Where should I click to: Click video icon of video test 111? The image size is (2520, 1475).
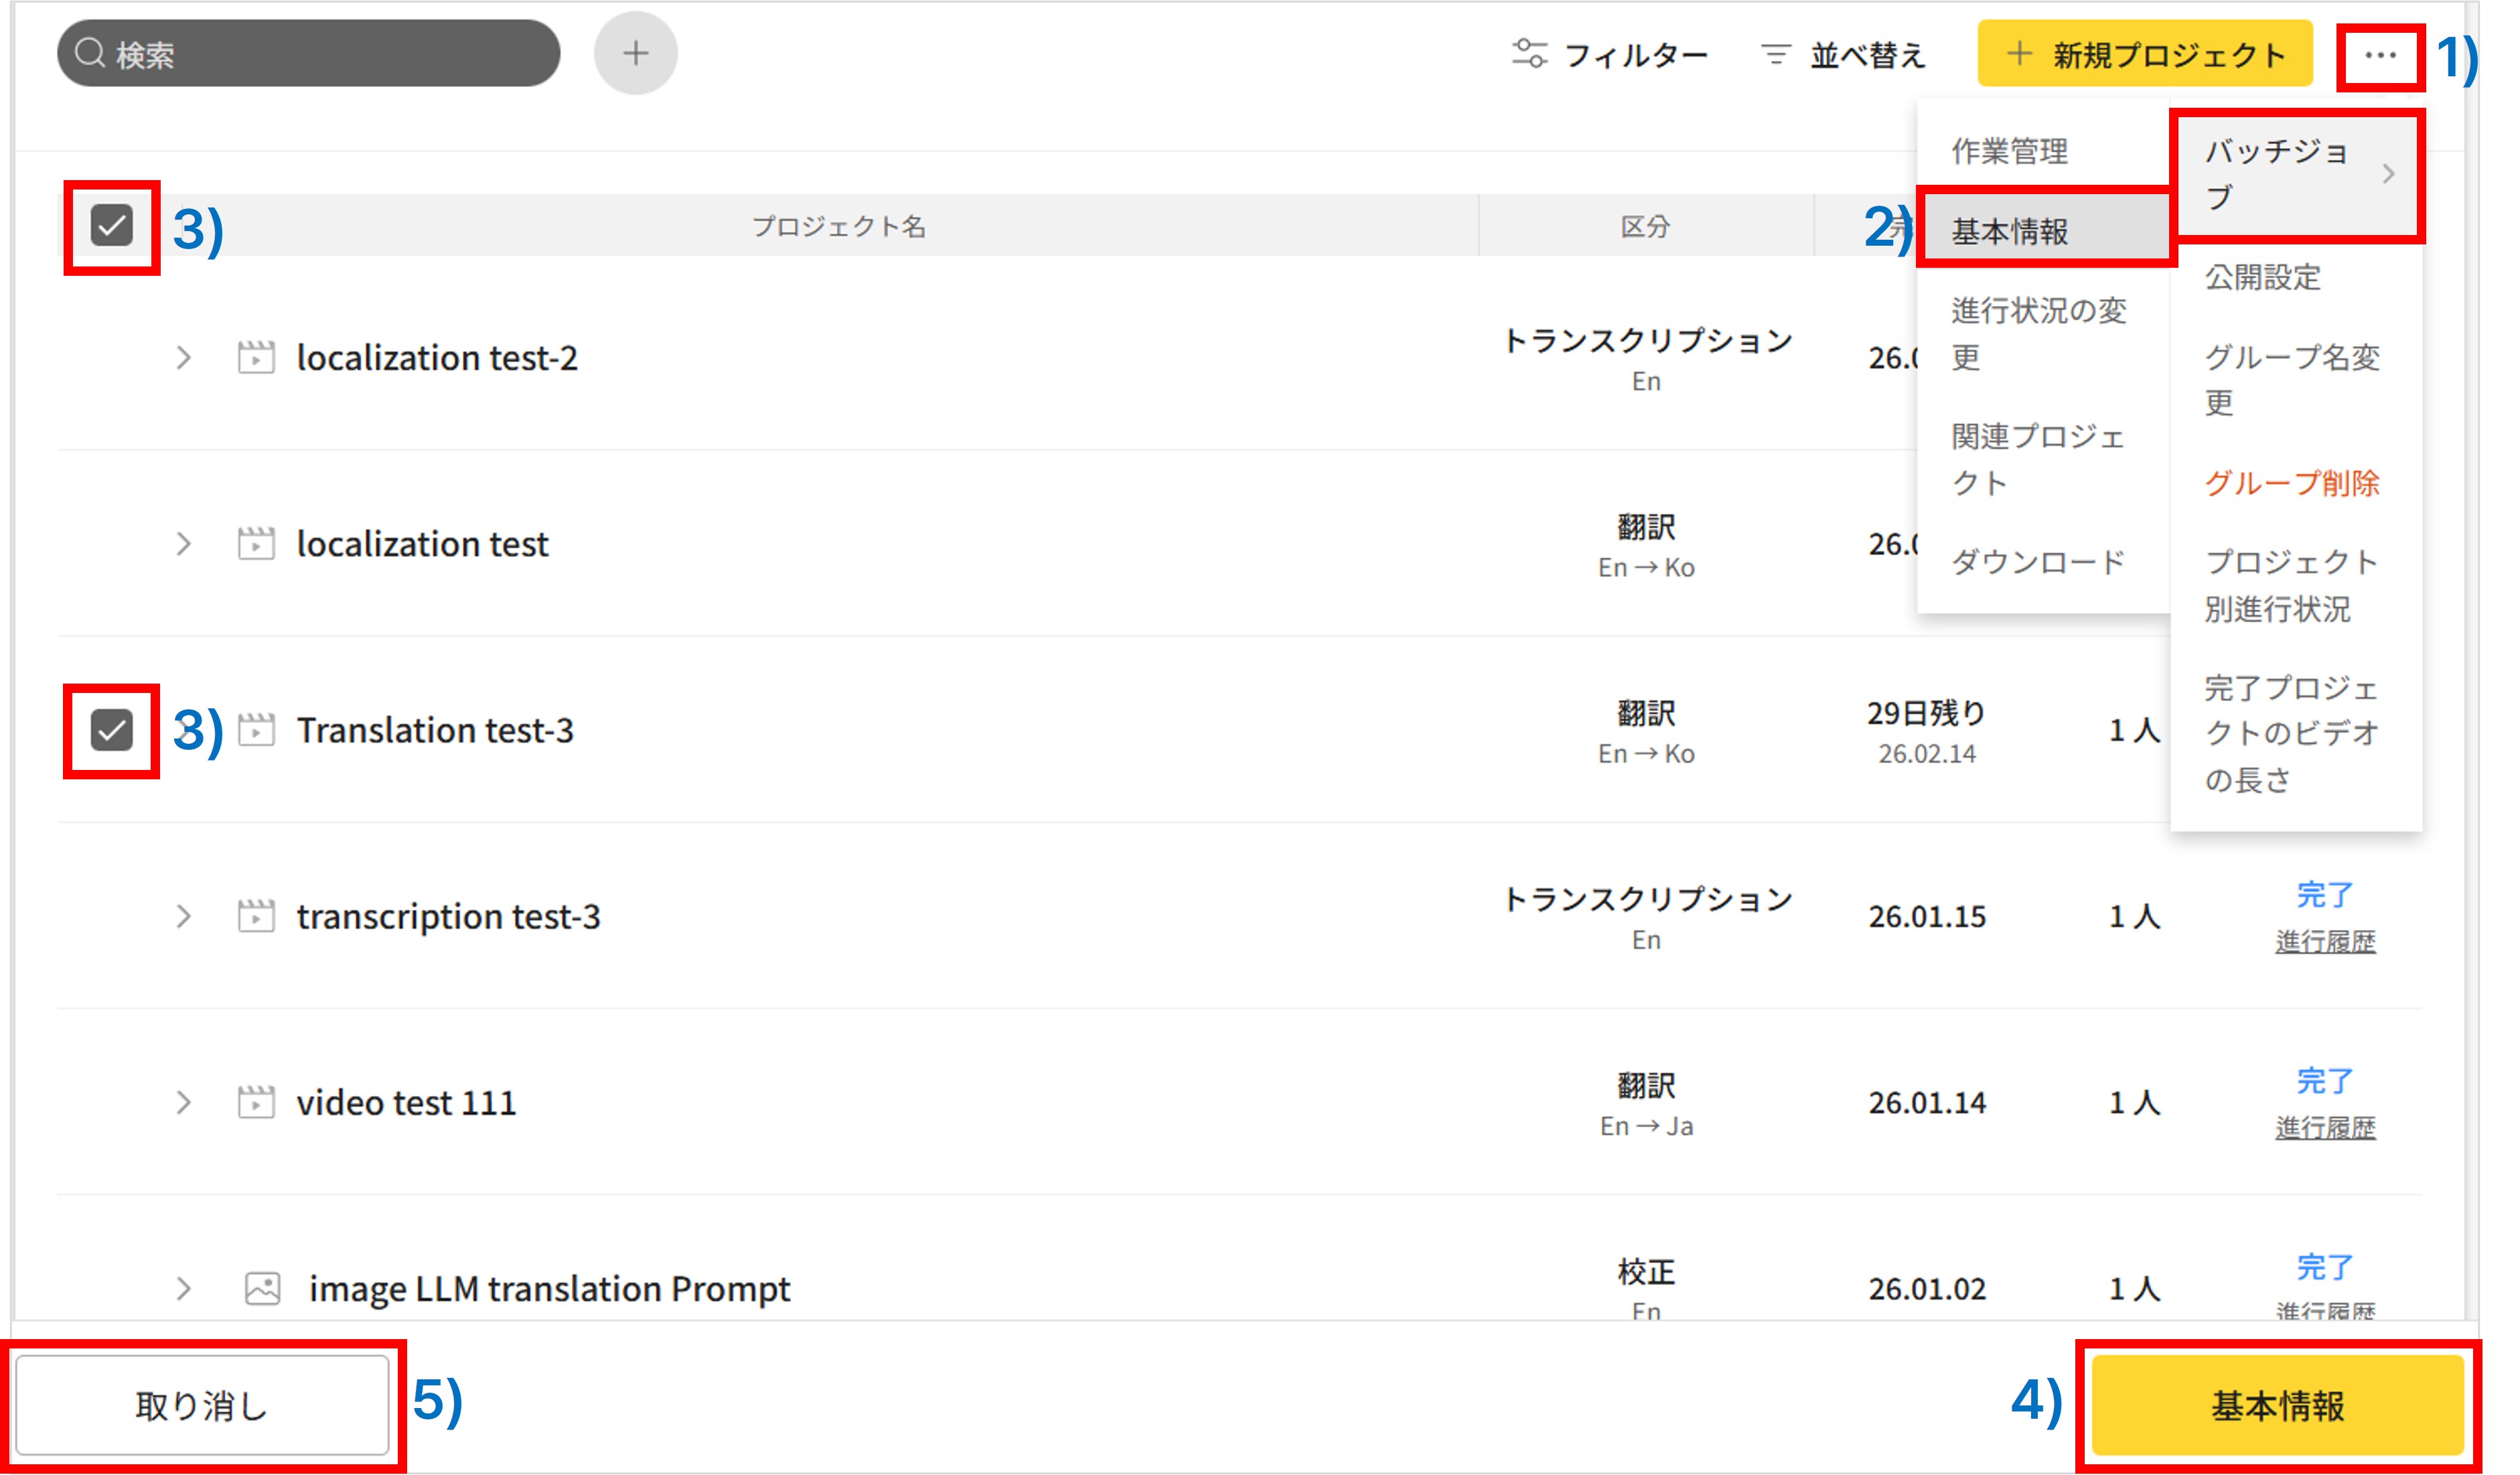(256, 1102)
